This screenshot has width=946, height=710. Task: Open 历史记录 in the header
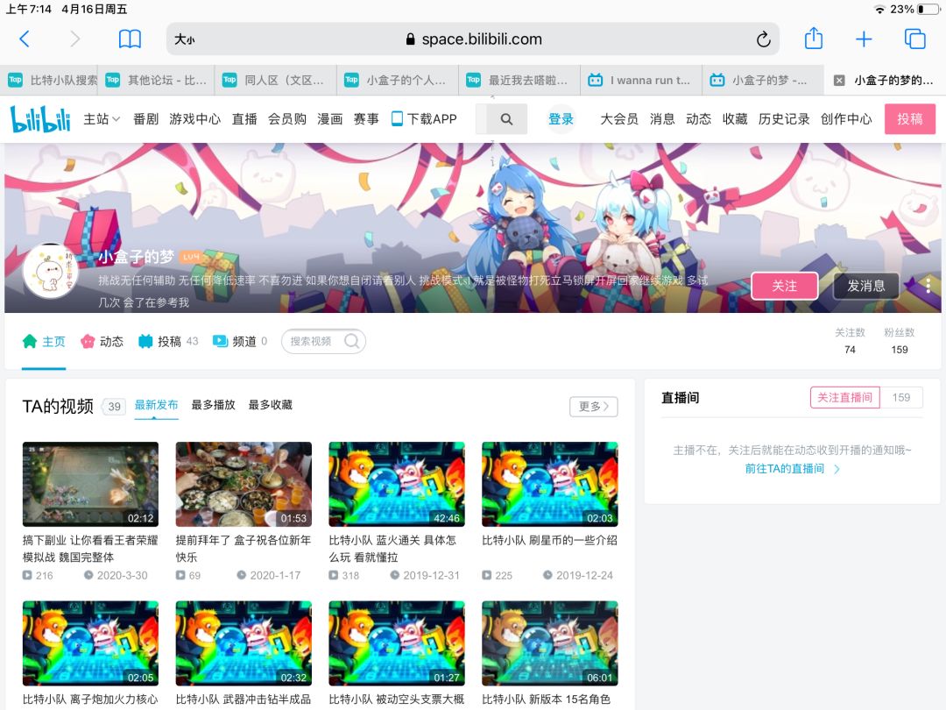click(x=784, y=119)
